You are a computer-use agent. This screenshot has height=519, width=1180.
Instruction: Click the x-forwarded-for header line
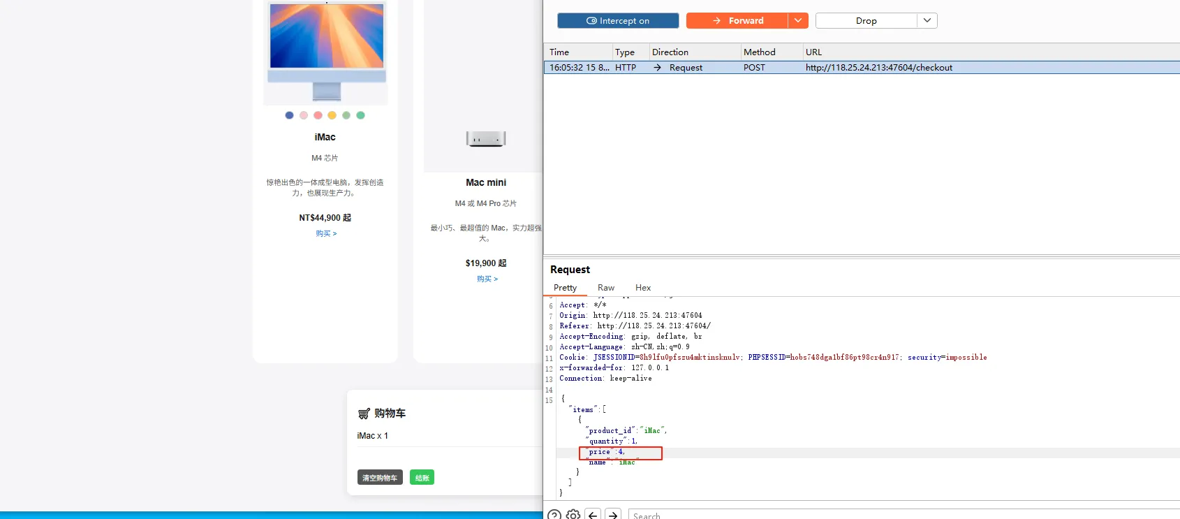pos(614,368)
